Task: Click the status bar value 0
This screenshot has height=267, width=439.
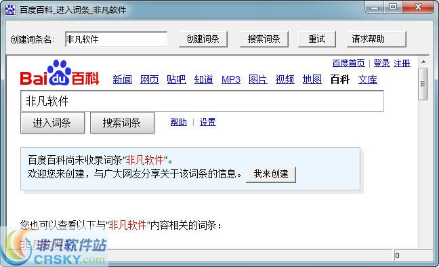Action: (x=397, y=255)
